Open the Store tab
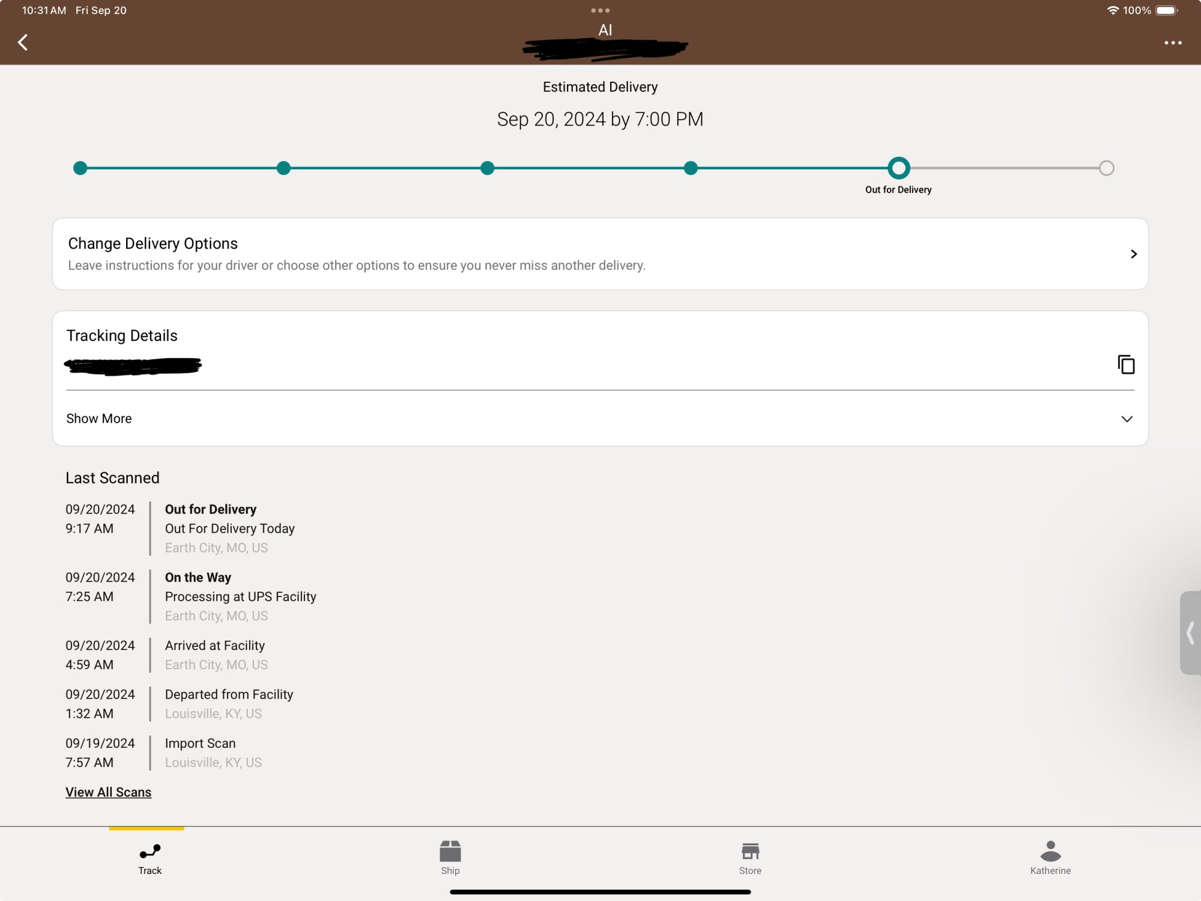 coord(750,858)
